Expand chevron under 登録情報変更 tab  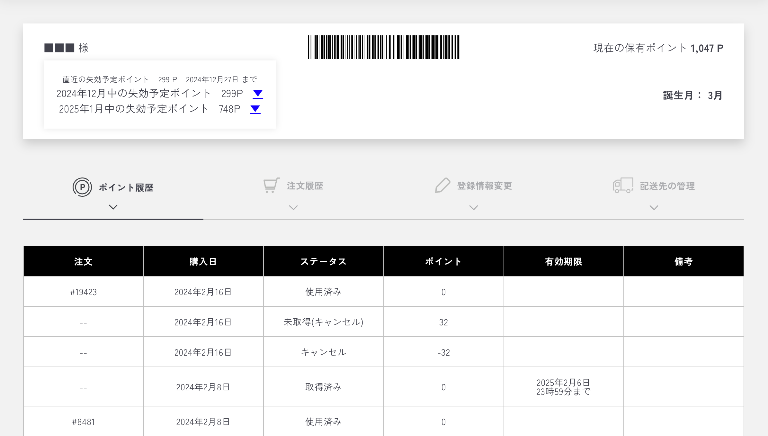click(x=474, y=208)
